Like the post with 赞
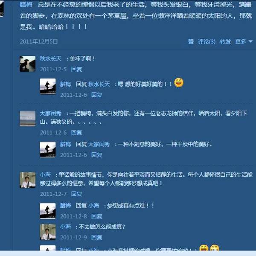 [x=191, y=41]
